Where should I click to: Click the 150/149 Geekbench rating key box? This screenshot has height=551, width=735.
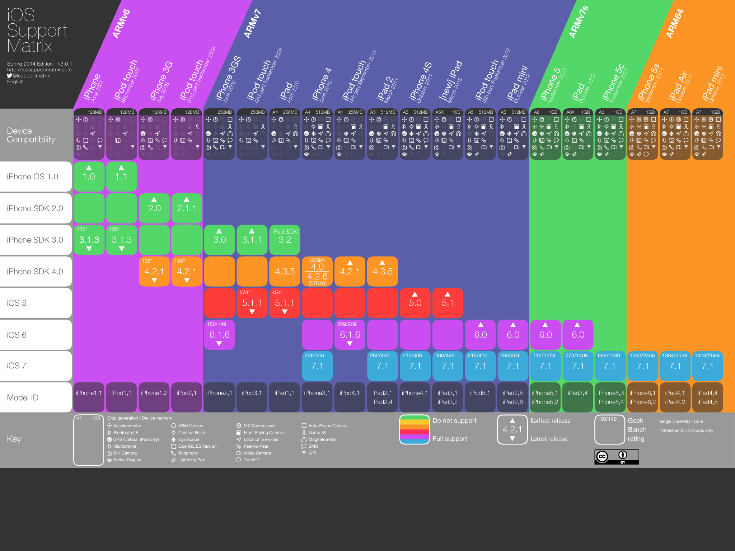click(x=610, y=429)
